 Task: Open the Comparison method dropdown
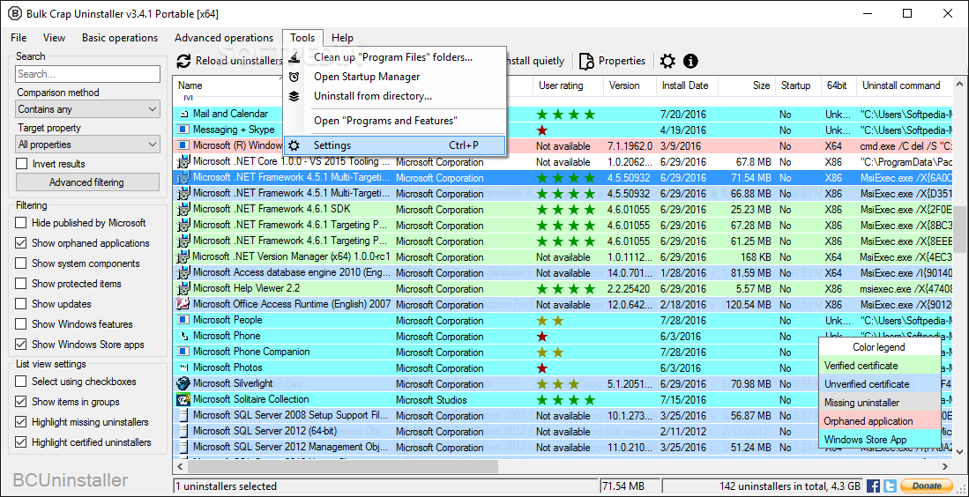(88, 109)
